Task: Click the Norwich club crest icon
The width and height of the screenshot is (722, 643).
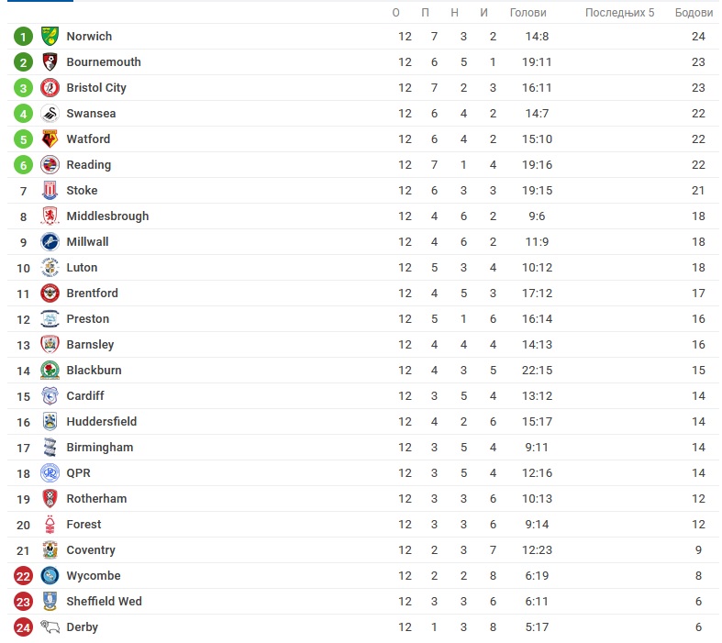Action: pyautogui.click(x=50, y=37)
